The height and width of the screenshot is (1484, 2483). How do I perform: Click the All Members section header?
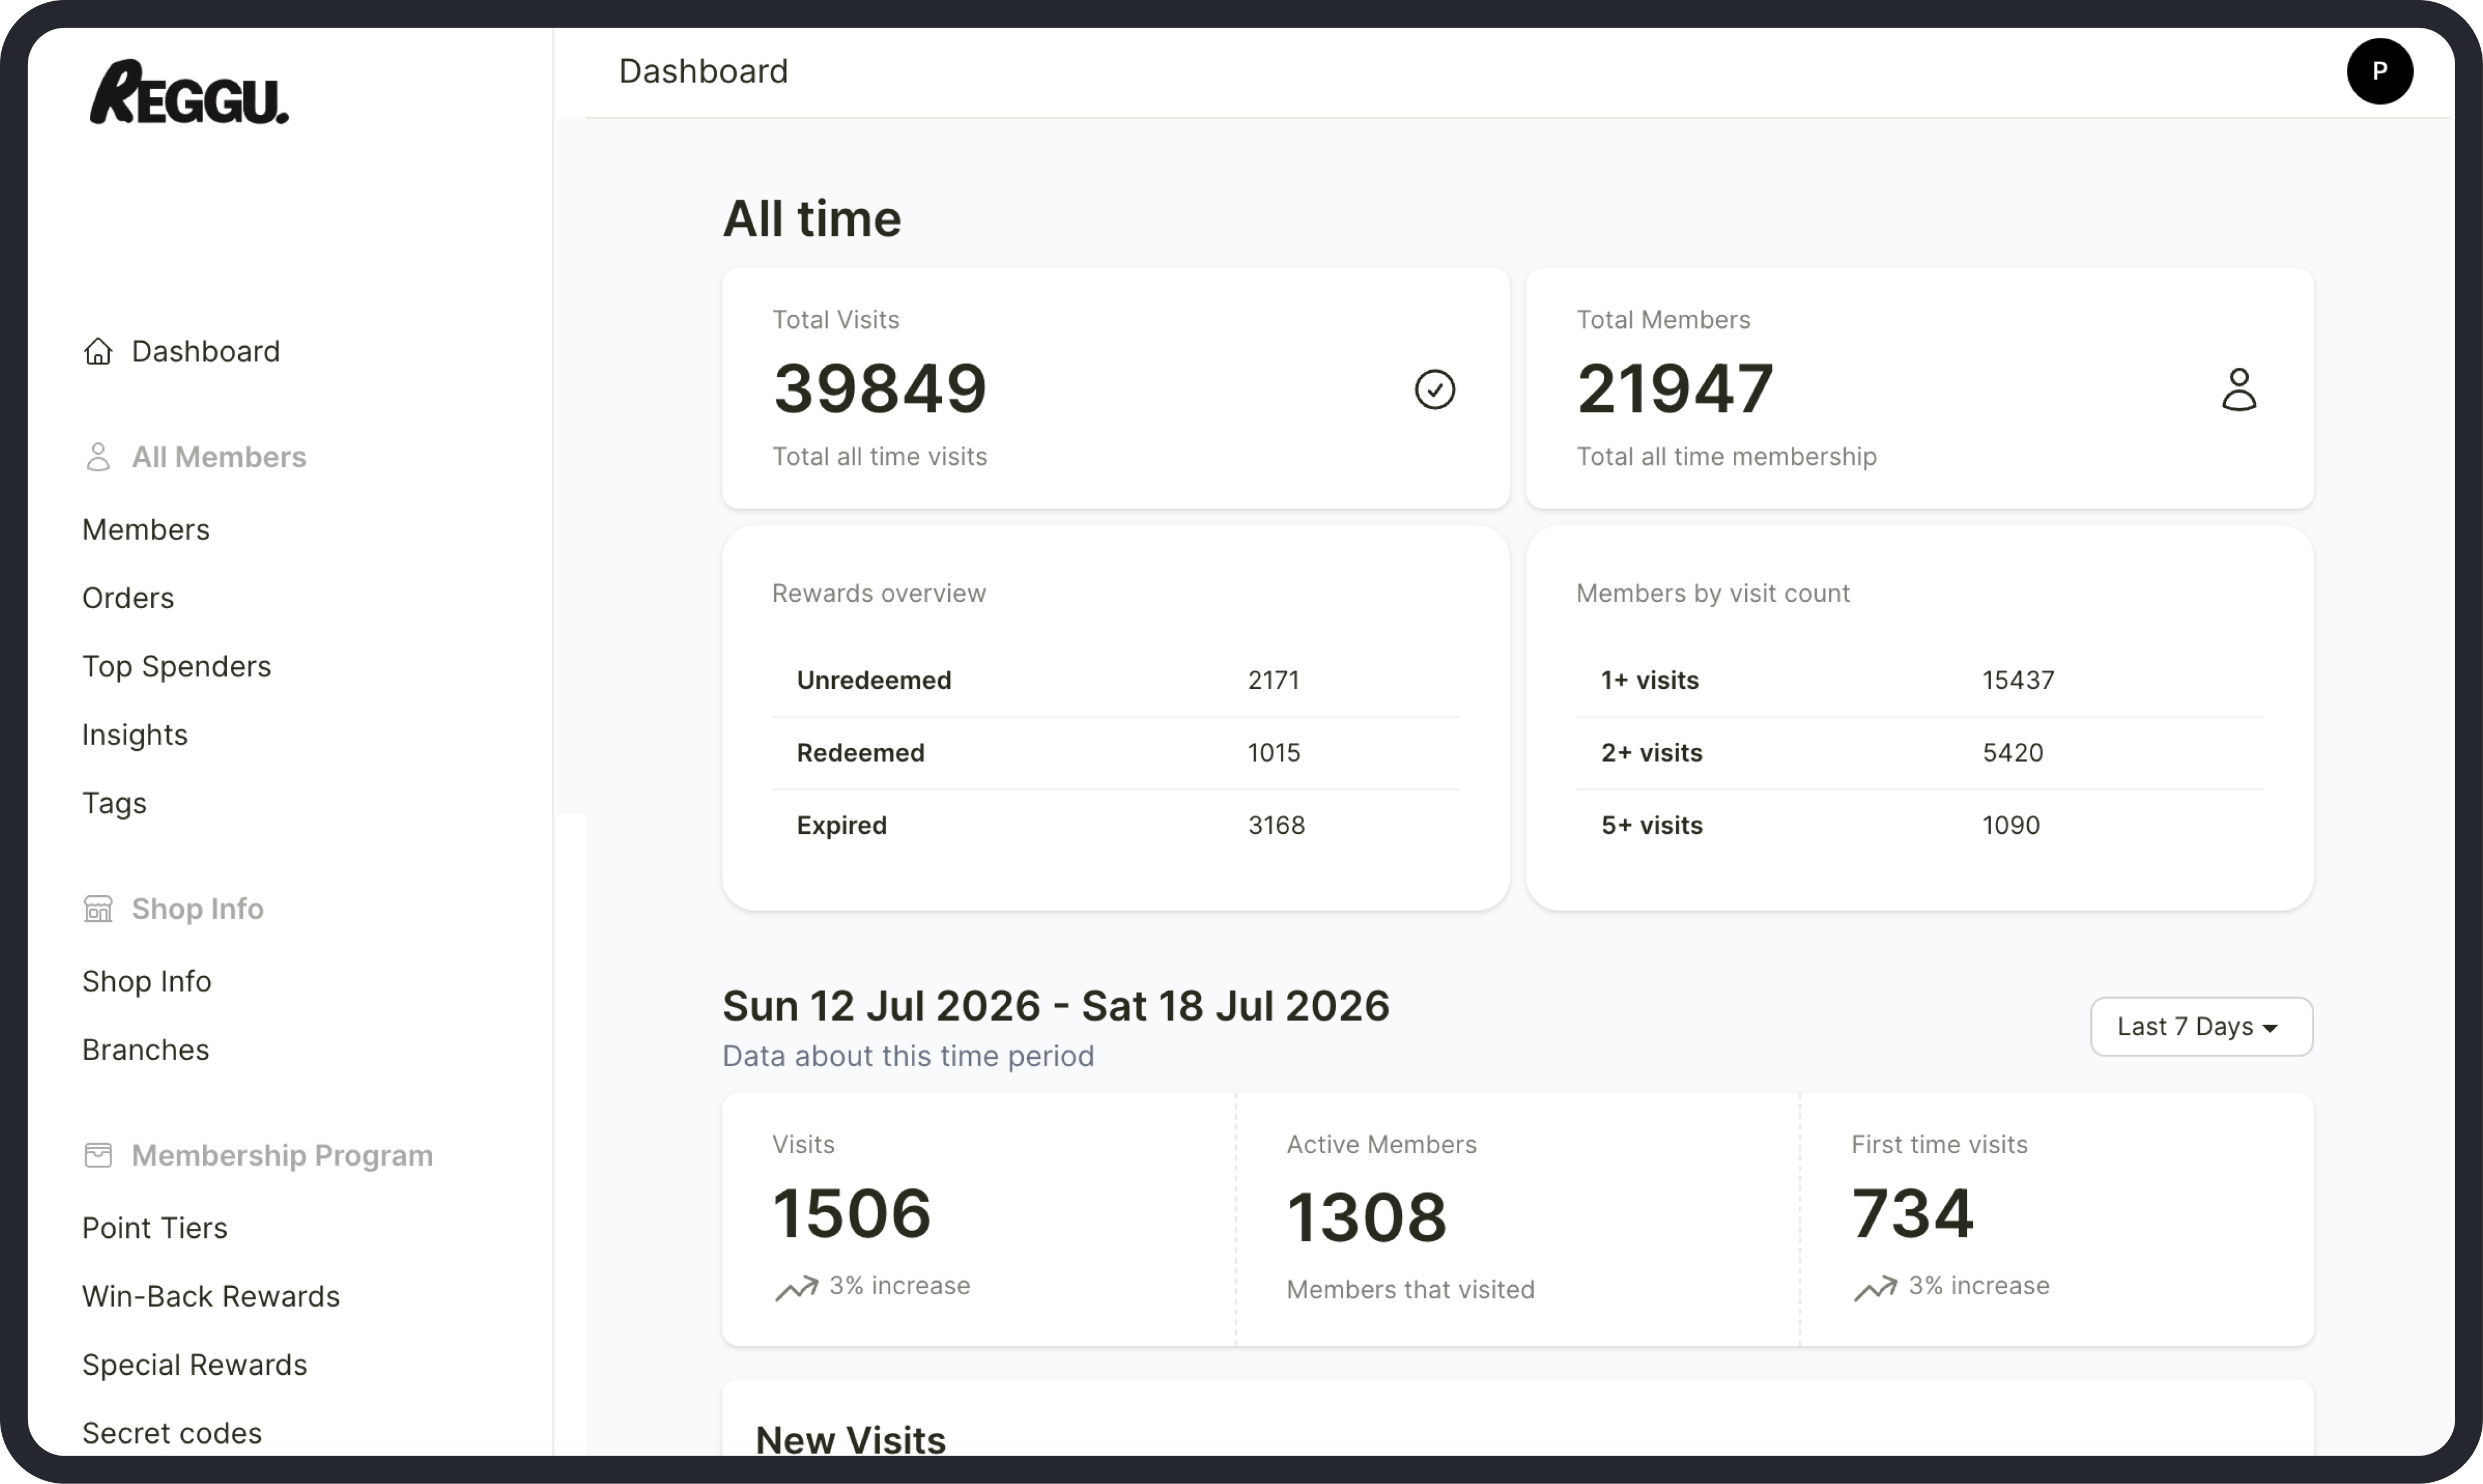pos(219,457)
